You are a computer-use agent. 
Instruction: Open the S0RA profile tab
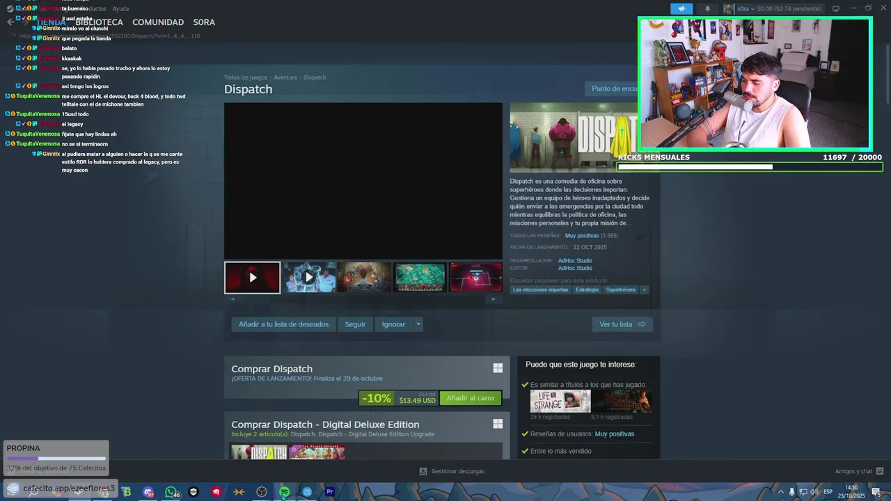coord(204,22)
